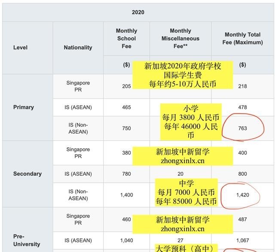The image size is (275, 252).
Task: Click "Singapore PR" in the Secondary section
Action: tap(78, 152)
